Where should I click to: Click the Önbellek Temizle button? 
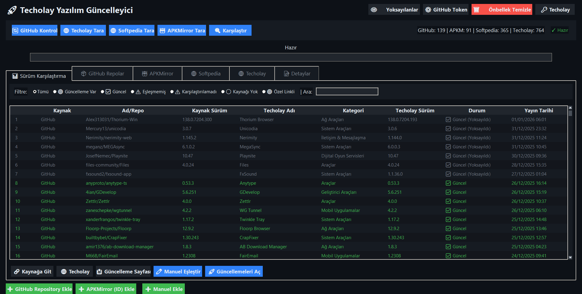[x=502, y=10]
